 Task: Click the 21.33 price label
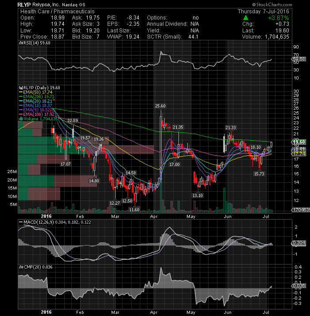tap(231, 127)
